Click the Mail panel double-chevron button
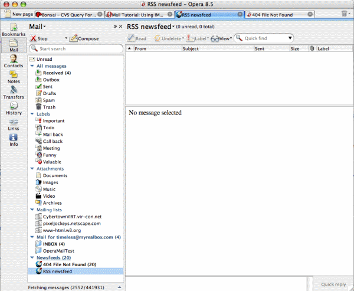354x291 pixels. 115,27
